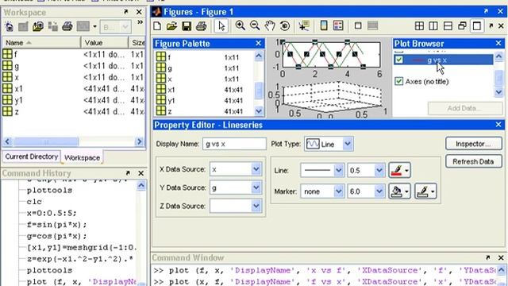This screenshot has height=286, width=508.
Task: Click 'x=0:0.5:5;' in Command History
Action: point(52,213)
